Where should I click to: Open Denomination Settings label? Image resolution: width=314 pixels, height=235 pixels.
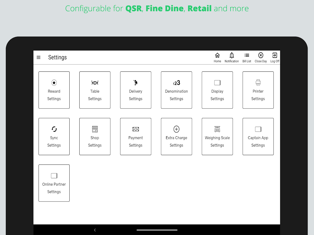pos(176,95)
